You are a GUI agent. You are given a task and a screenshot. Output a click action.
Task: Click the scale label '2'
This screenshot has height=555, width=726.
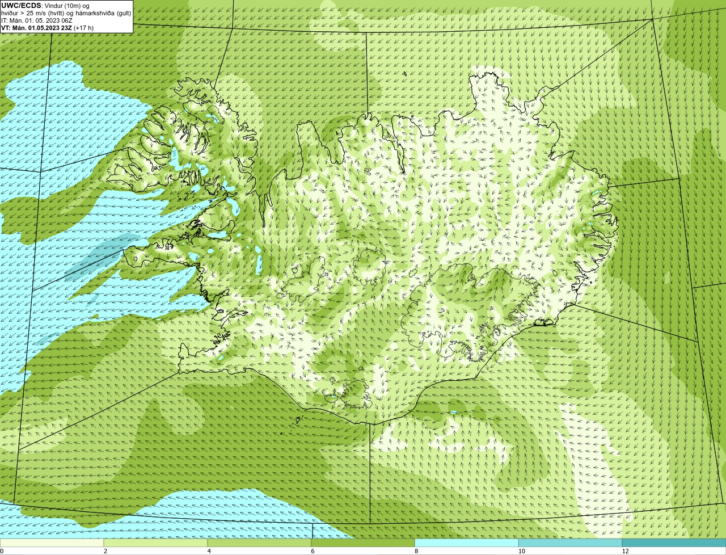coord(105,551)
